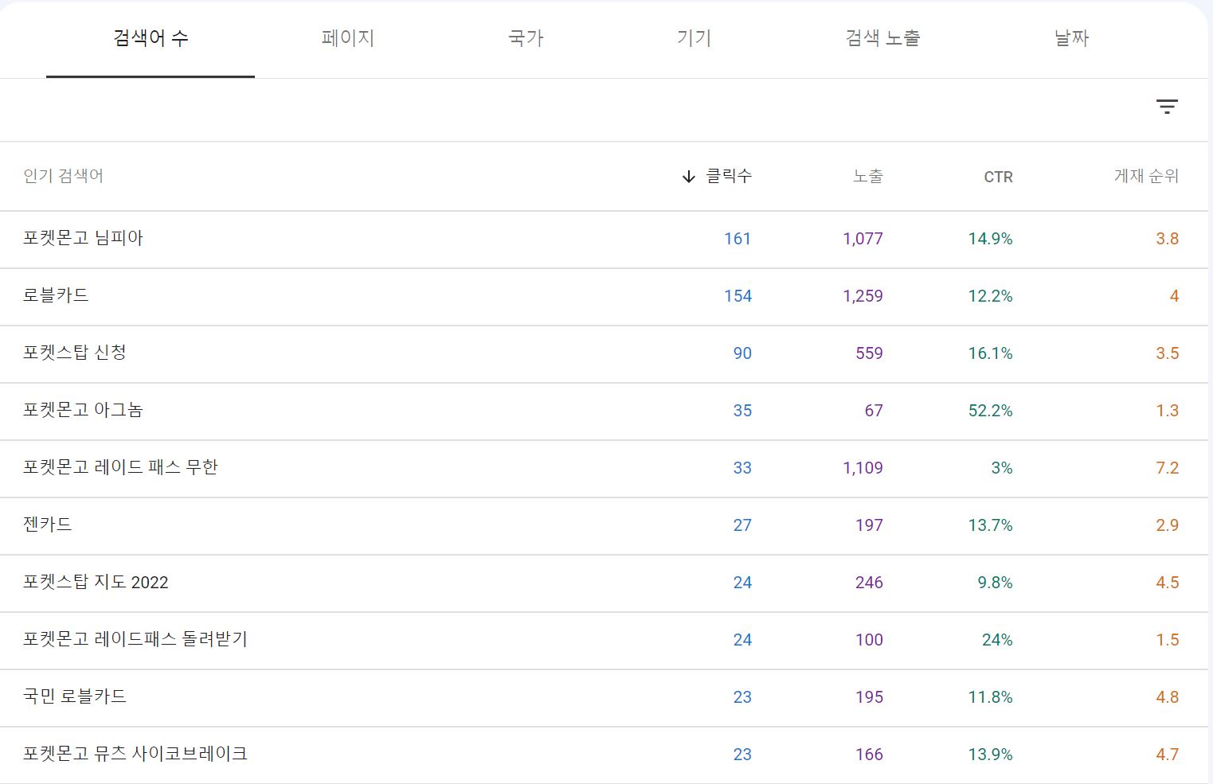Click the impressions value 166
This screenshot has height=784, width=1213.
click(x=870, y=755)
